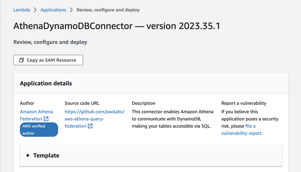This screenshot has width=301, height=172.
Task: Open the Amazon Athena Federation author link
Action: coord(36,112)
